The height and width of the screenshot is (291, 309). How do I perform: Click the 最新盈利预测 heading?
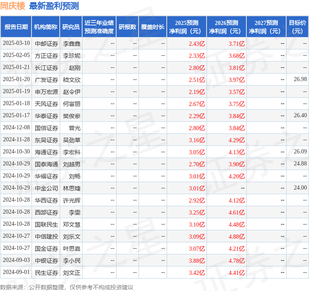[54, 6]
